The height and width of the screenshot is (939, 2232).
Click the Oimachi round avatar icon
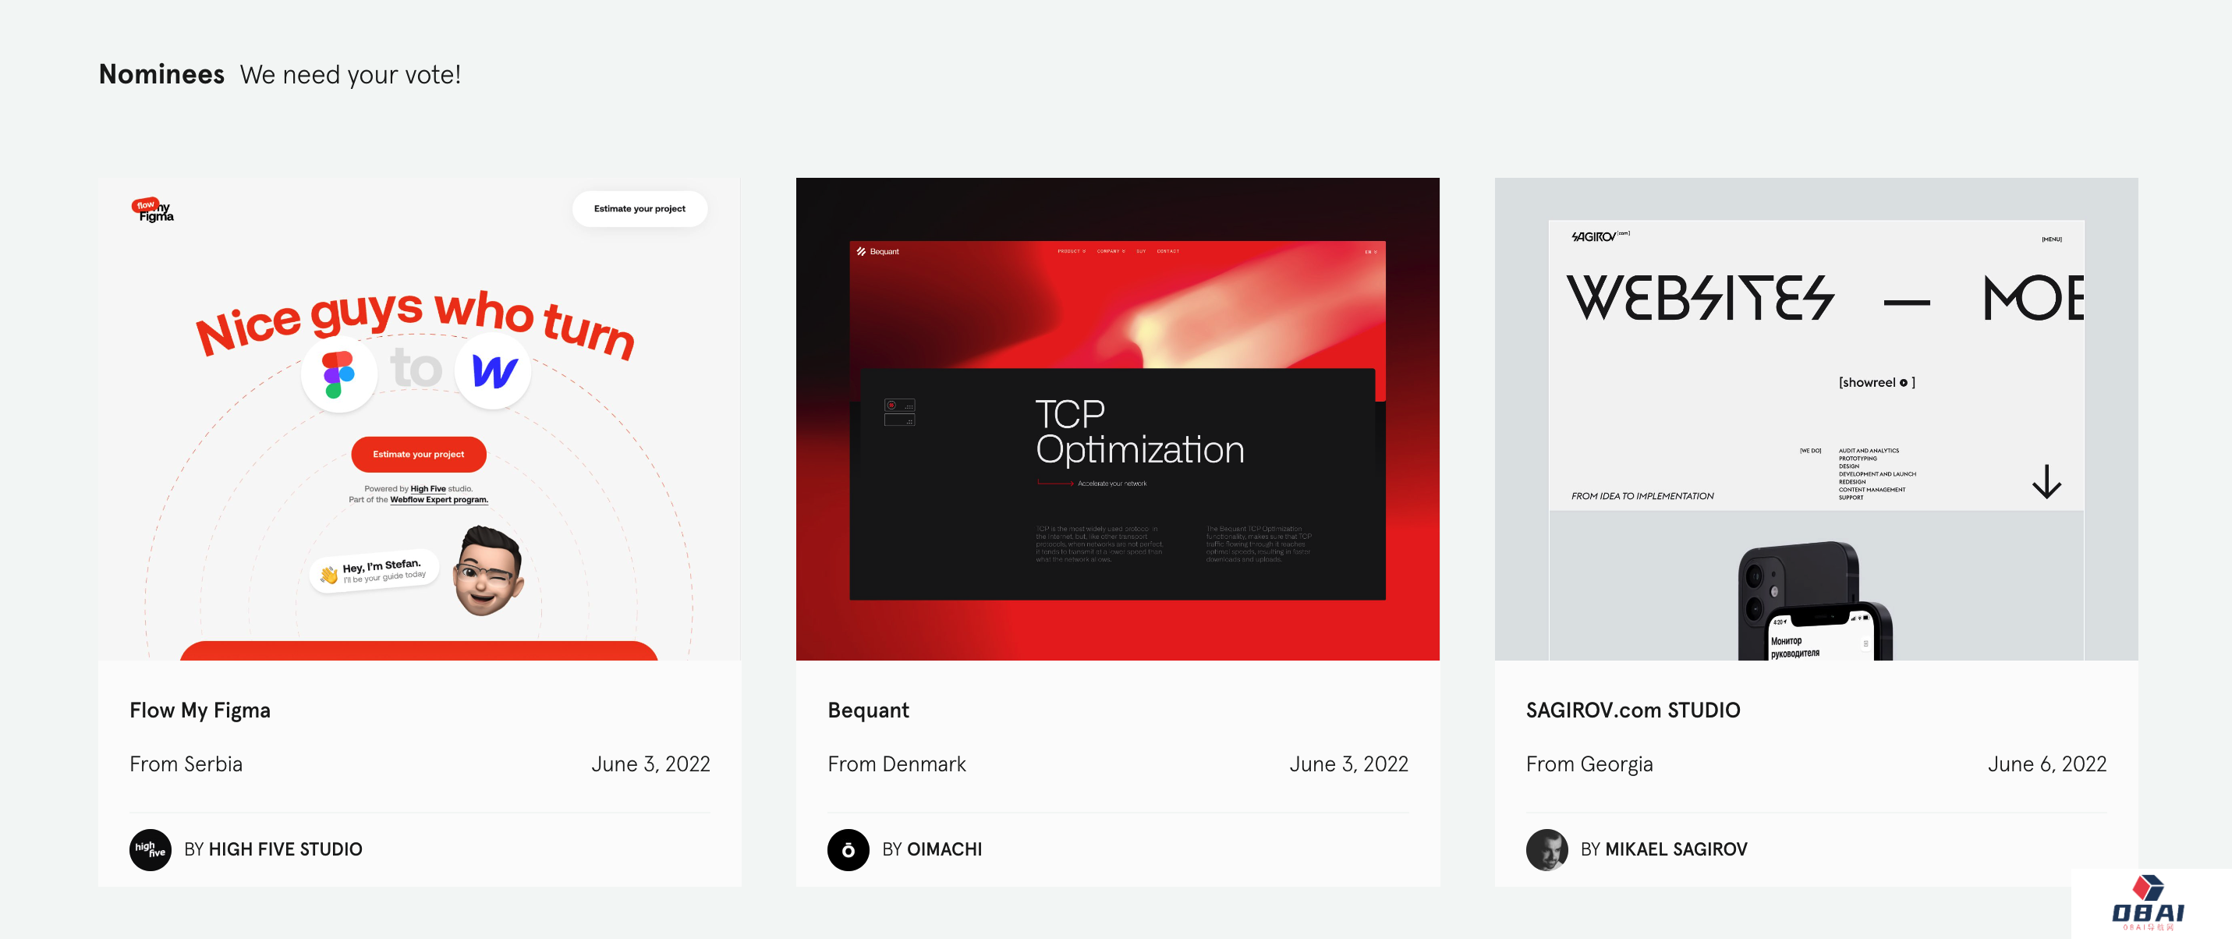tap(848, 850)
